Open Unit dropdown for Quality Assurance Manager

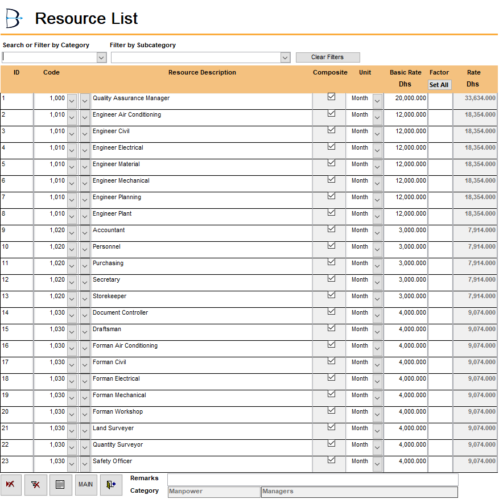(x=377, y=101)
